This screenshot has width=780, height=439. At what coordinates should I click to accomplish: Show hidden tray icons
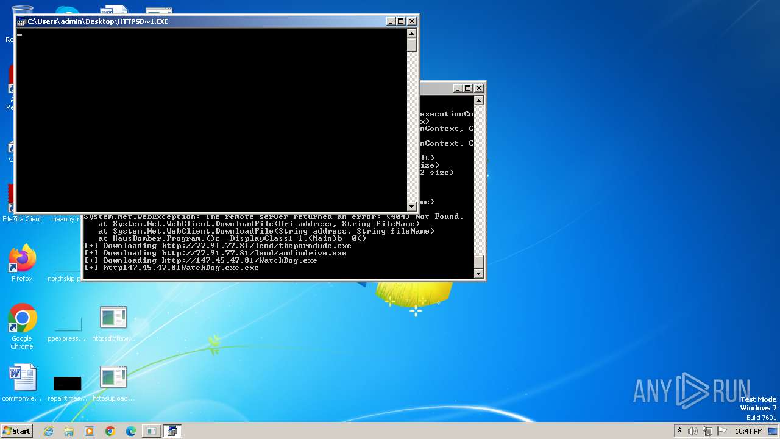[680, 431]
